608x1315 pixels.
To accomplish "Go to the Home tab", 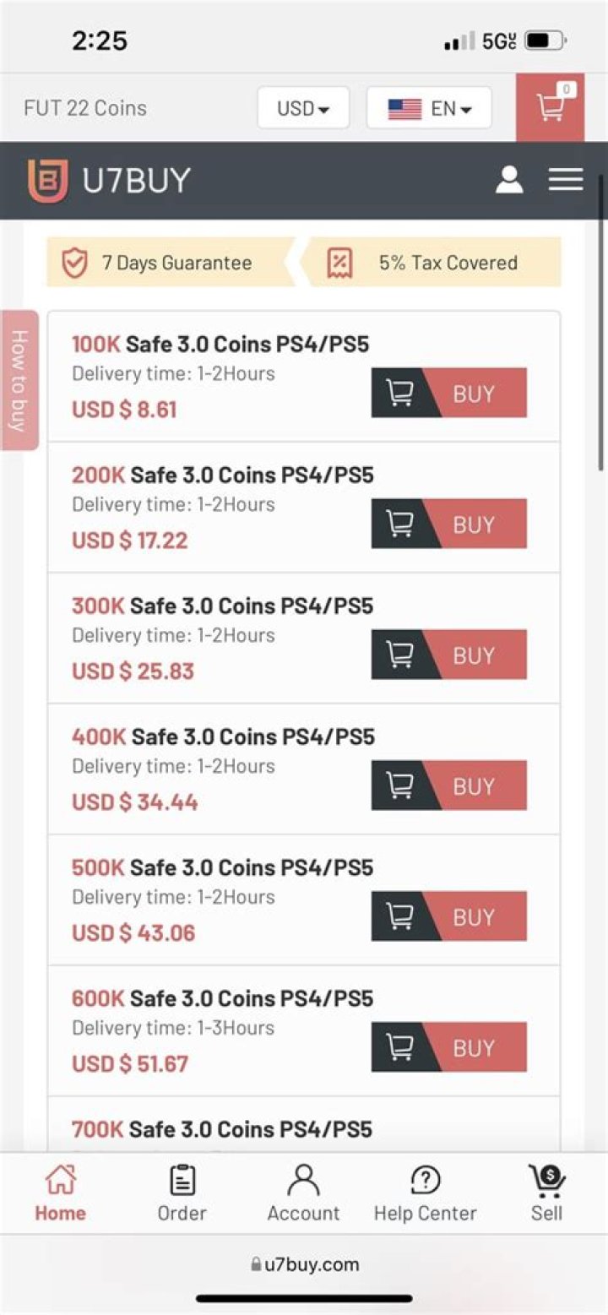I will (60, 1193).
